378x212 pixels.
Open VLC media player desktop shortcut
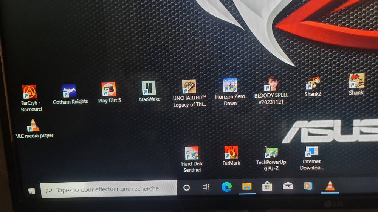(33, 125)
